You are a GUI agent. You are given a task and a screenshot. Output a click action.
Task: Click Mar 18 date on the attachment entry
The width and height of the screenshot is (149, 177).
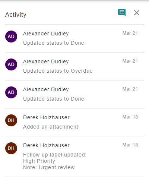[130, 117]
